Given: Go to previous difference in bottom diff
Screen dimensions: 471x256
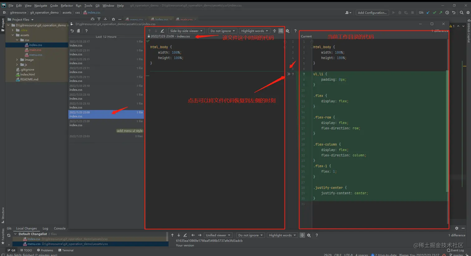Looking at the screenshot, I should 172,235.
